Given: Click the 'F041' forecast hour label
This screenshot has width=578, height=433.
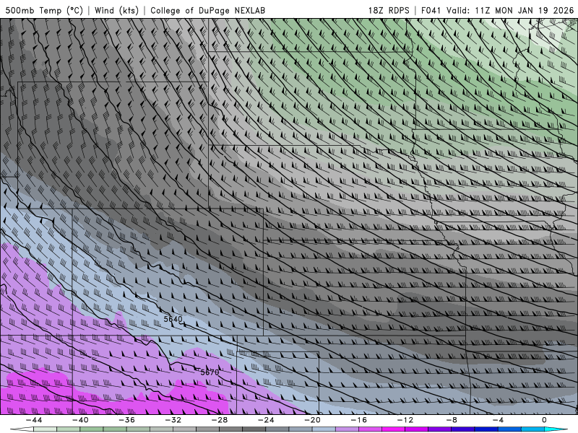Looking at the screenshot, I should pyautogui.click(x=431, y=10).
